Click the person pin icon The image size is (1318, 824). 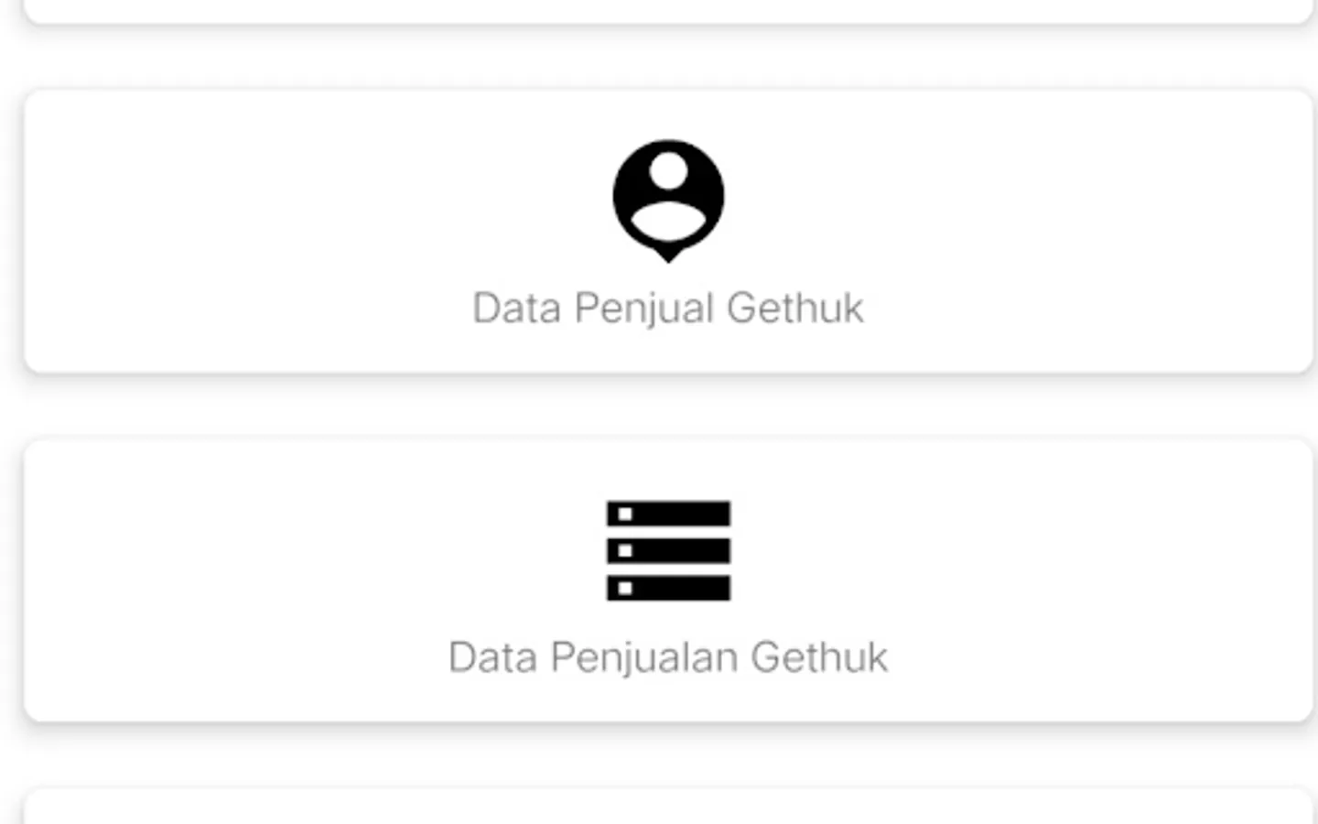(668, 201)
